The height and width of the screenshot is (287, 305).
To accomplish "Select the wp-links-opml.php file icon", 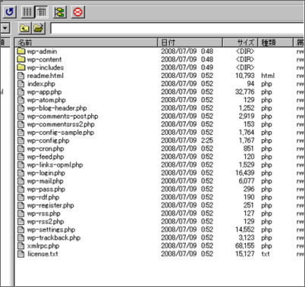I will pos(21,165).
